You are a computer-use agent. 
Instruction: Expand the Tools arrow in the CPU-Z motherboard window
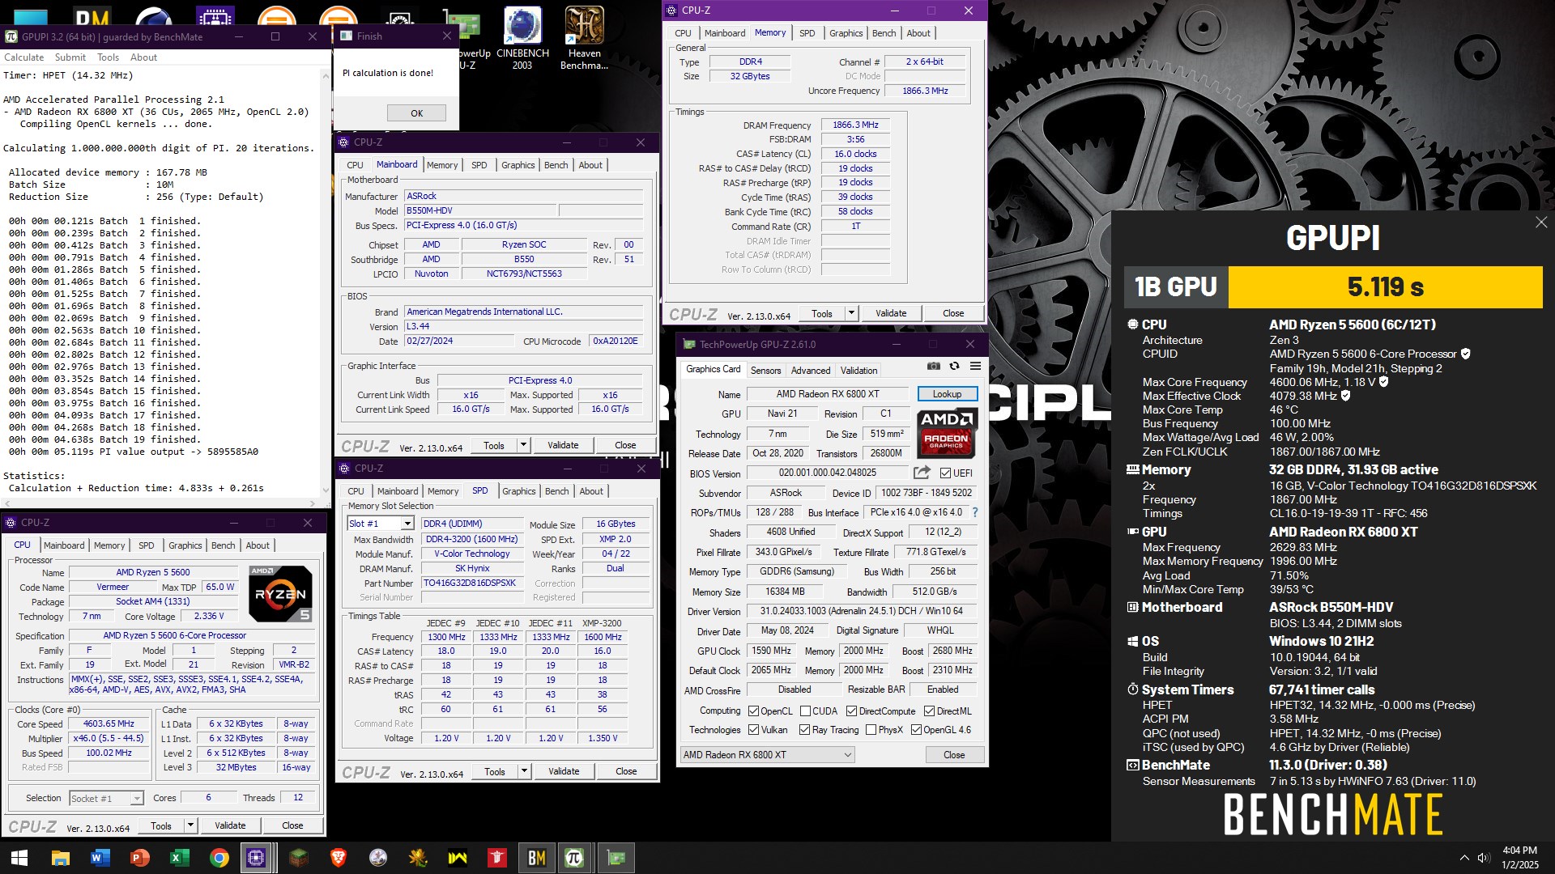tap(523, 445)
